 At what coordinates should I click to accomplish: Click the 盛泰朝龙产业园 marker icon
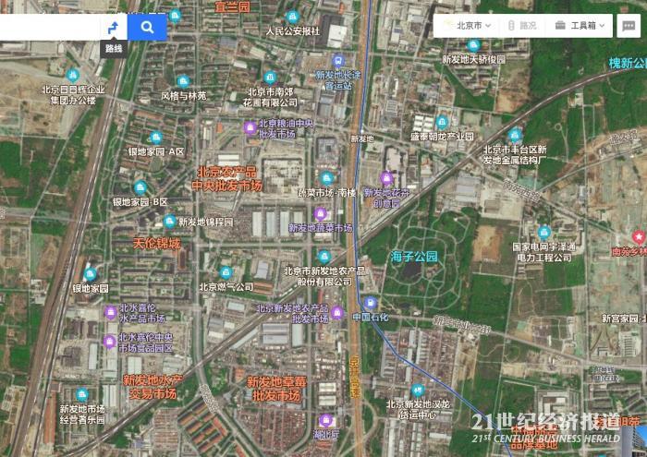[442, 122]
